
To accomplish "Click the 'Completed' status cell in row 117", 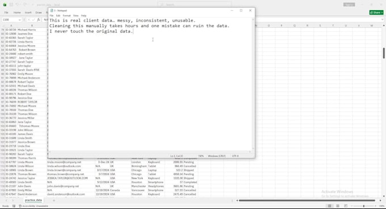I will coord(190,182).
